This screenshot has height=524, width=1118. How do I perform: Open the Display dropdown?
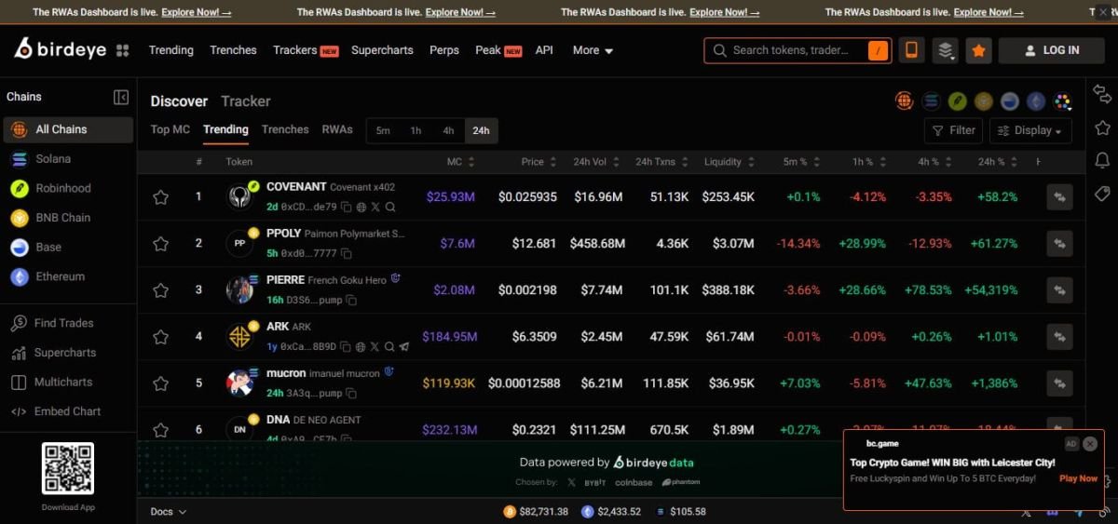1030,131
